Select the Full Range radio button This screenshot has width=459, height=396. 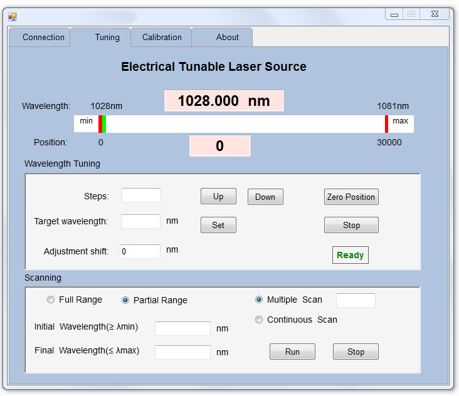(x=51, y=300)
